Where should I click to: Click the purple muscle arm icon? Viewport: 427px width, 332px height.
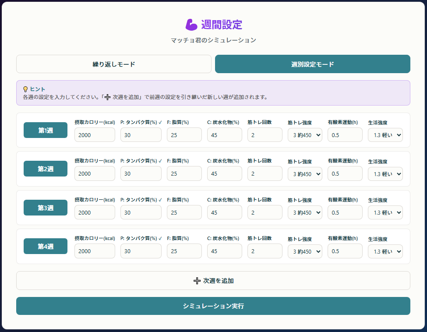(x=191, y=25)
